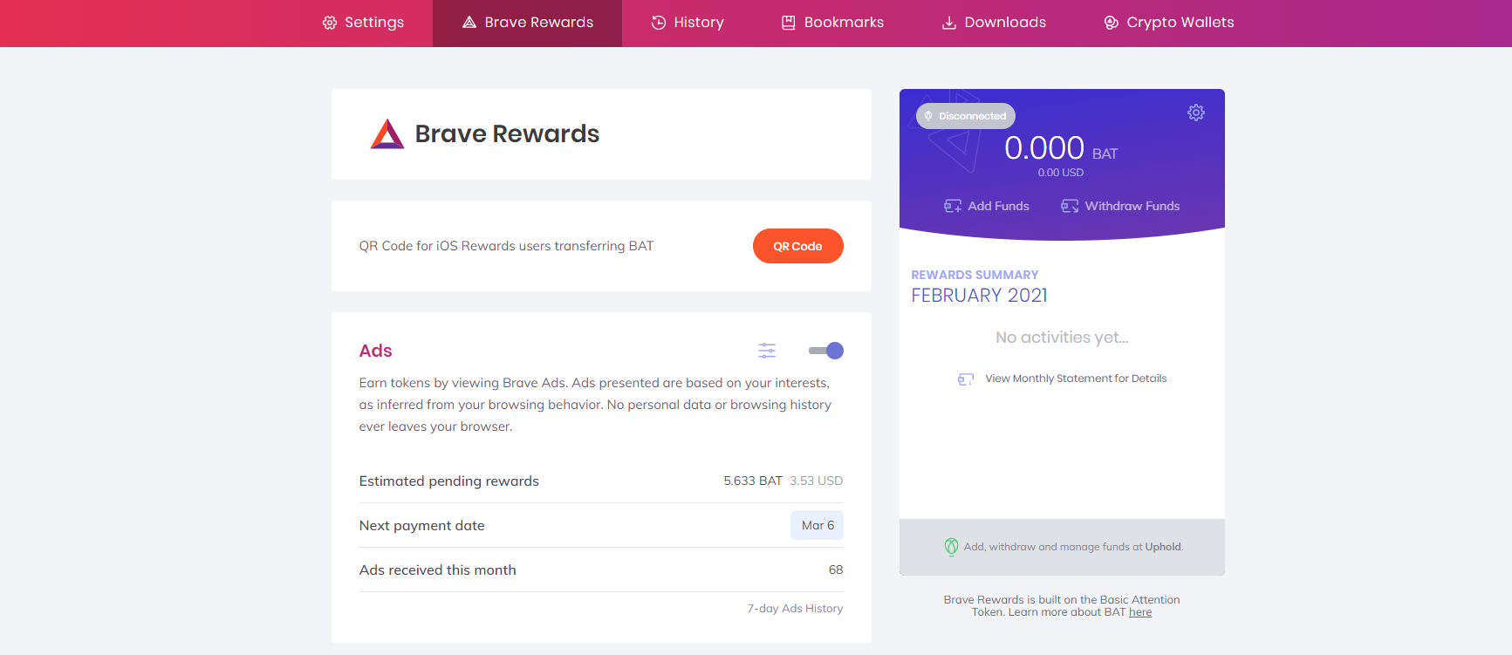1512x655 pixels.
Task: Open View Monthly Statement for Details
Action: tap(1075, 379)
